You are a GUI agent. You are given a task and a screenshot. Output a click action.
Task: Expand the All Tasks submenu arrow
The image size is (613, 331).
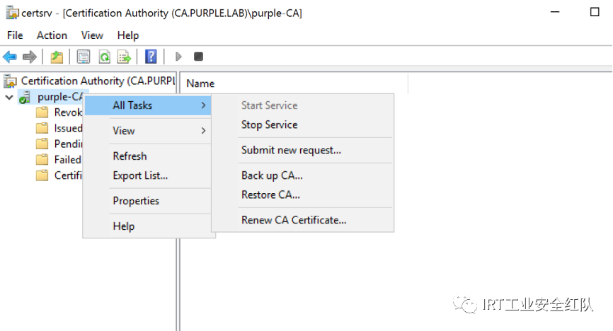coord(203,105)
